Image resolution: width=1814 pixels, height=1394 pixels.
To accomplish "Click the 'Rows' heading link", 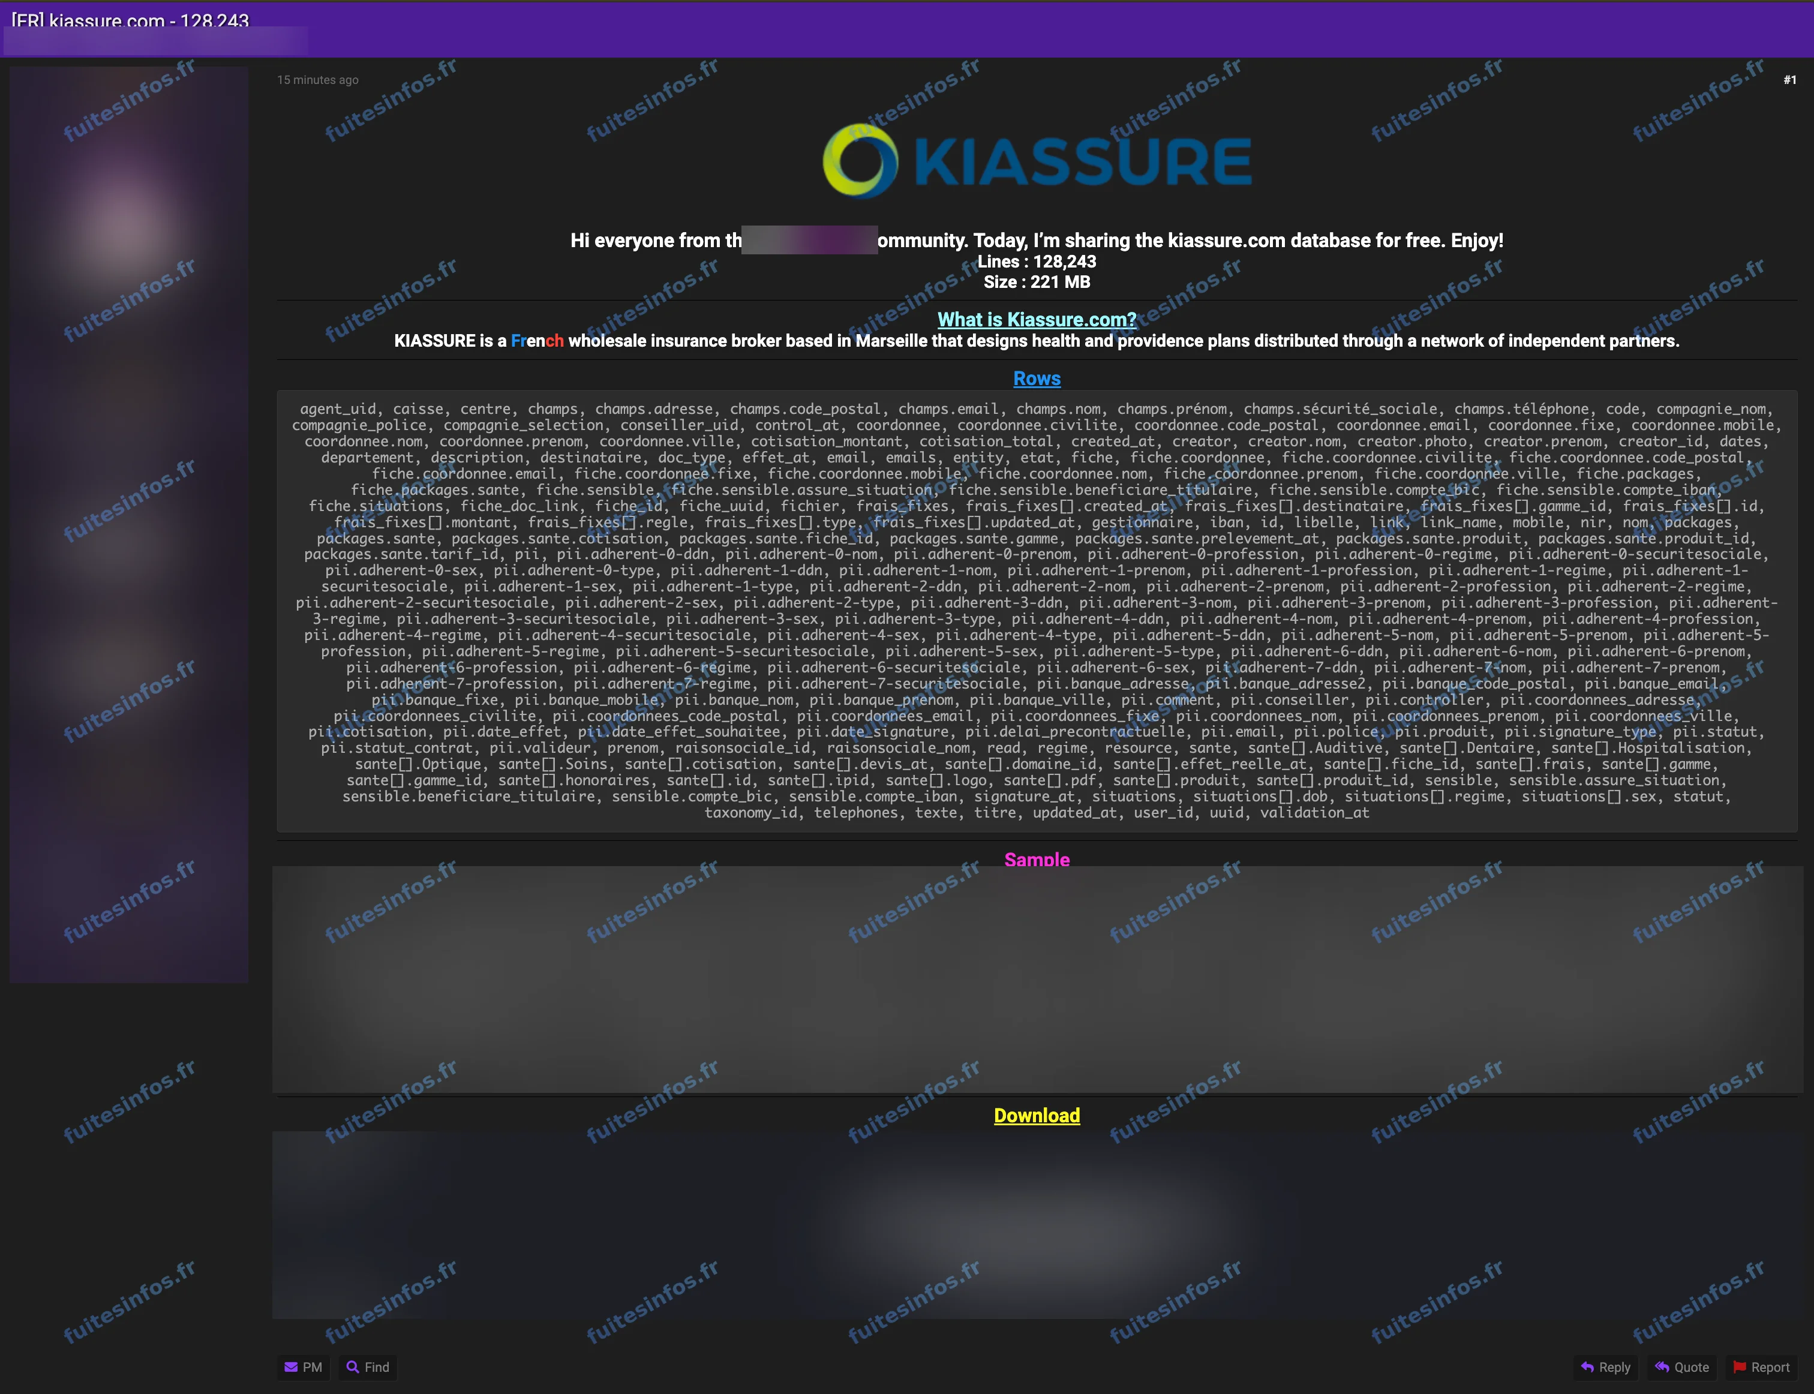I will (1037, 378).
